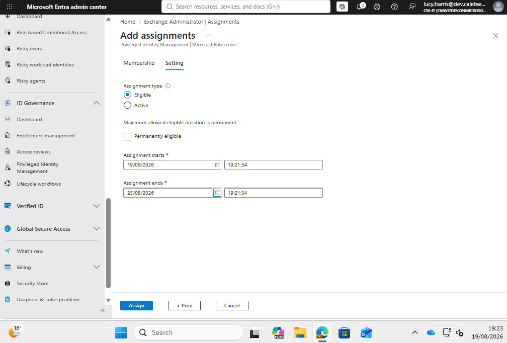Click the ellipsis next to Add assignments
This screenshot has width=507, height=343.
pyautogui.click(x=208, y=36)
